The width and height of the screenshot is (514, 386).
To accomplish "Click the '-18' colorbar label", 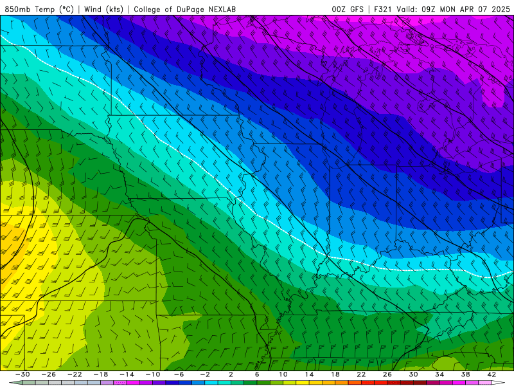I will coord(101,374).
